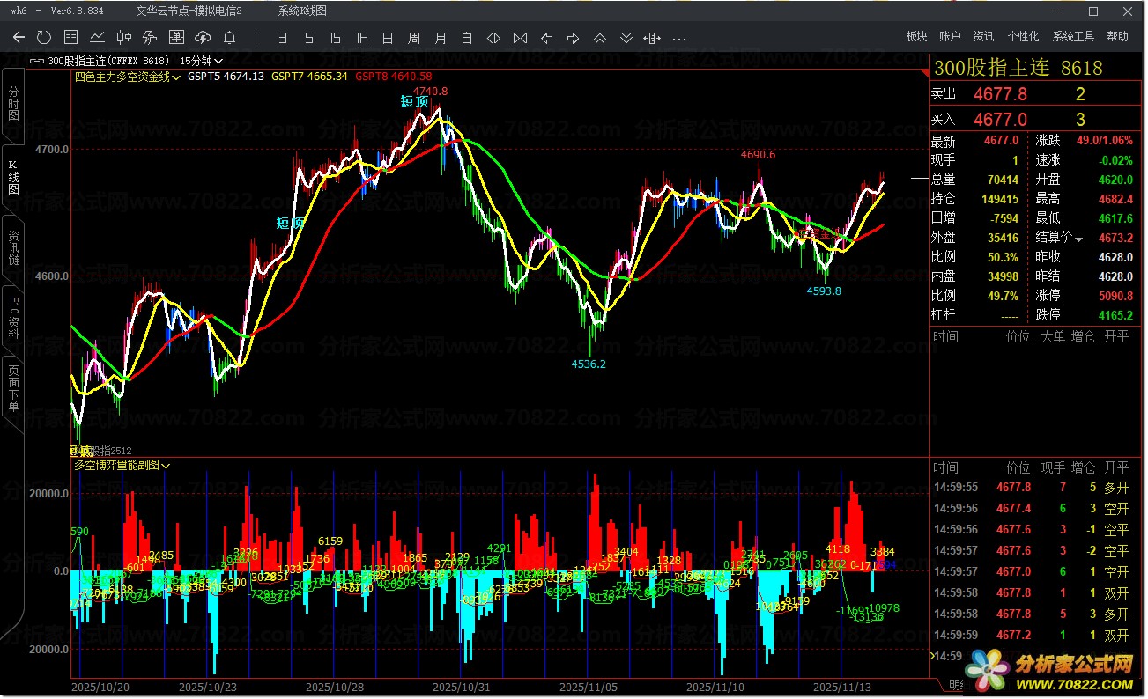
Task: Click the refresh icon in the toolbar
Action: 44,38
